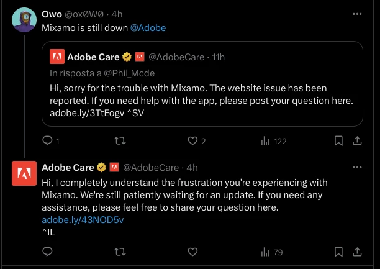The width and height of the screenshot is (380, 269).
Task: Open the quoted Adobe Care tweet
Action: pyautogui.click(x=205, y=93)
